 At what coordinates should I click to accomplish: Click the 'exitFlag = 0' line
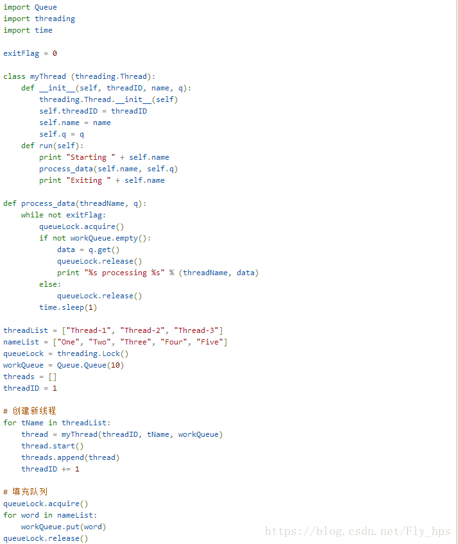pos(30,53)
